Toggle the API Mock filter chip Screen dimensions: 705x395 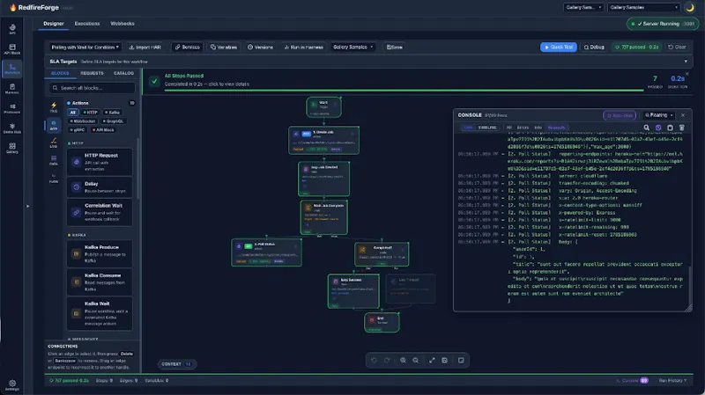click(103, 129)
